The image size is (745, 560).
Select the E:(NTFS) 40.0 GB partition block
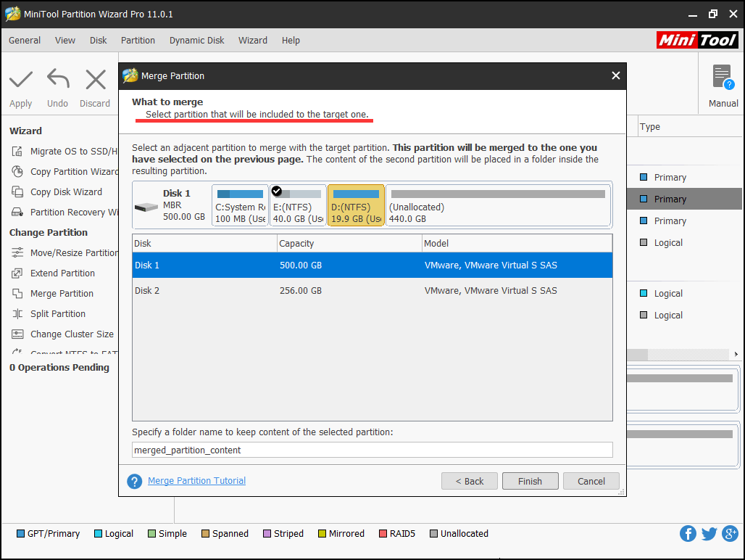point(298,205)
